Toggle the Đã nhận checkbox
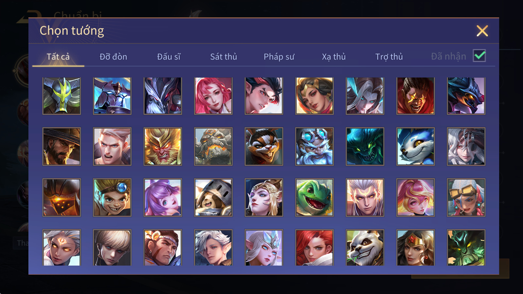 click(x=480, y=56)
